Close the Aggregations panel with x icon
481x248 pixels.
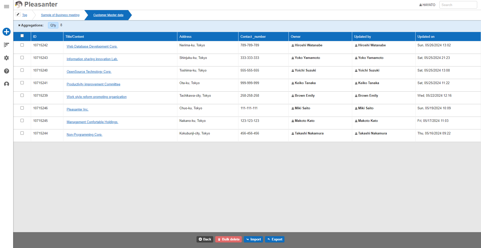point(19,25)
